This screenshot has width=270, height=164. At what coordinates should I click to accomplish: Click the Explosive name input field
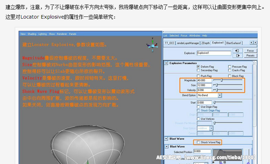point(213,53)
